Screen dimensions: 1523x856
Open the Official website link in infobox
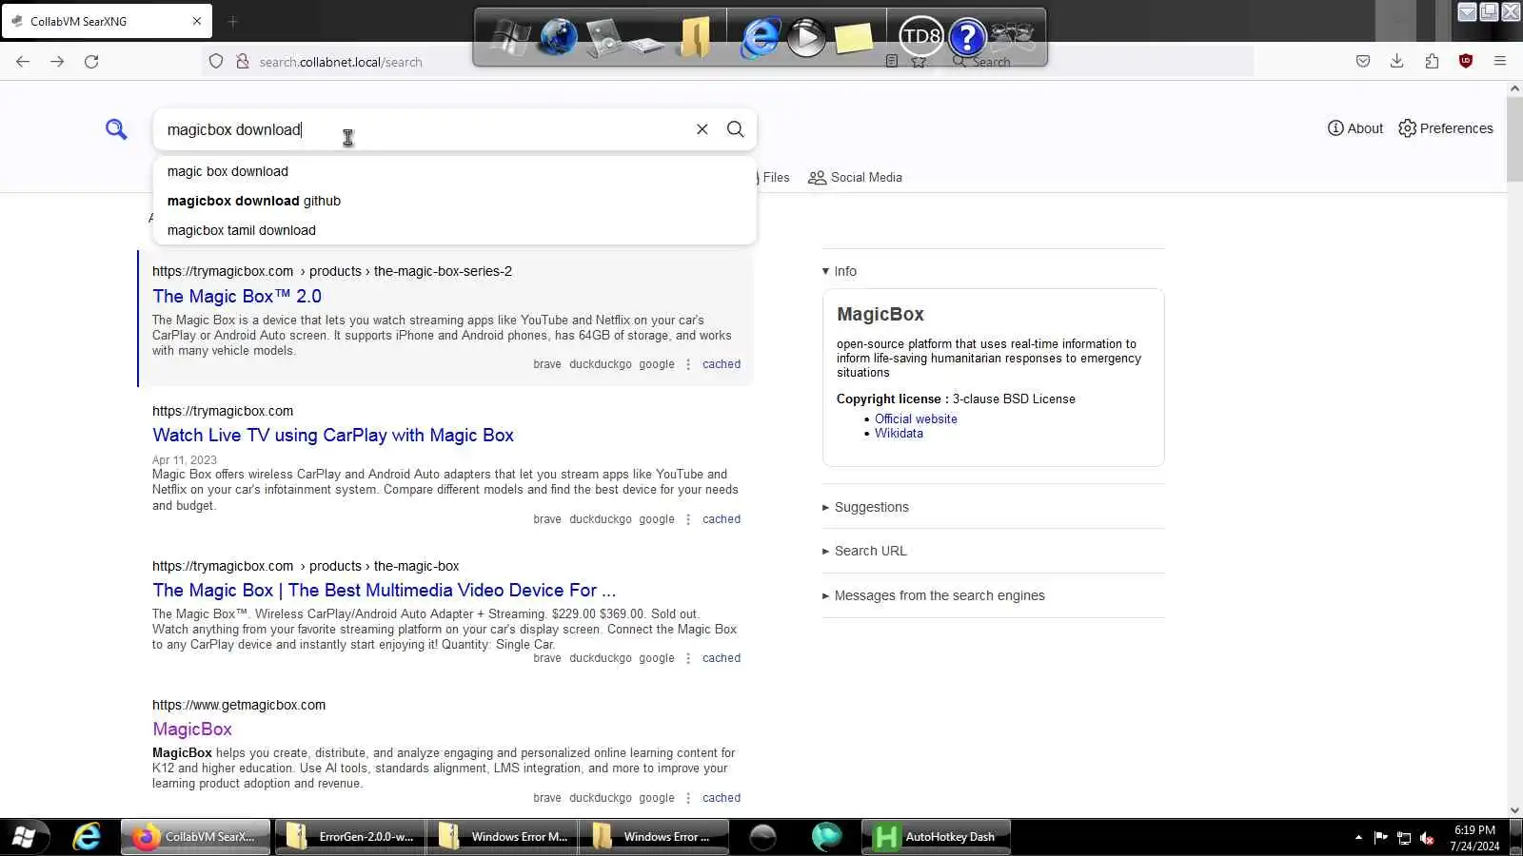(x=916, y=419)
